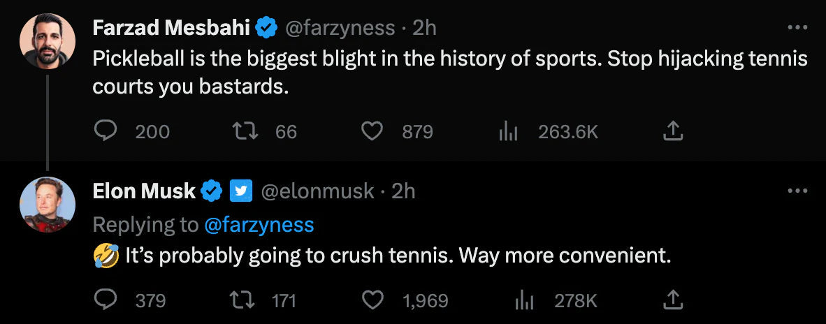Open more options on Farzad's tweet
This screenshot has height=324, width=826.
pyautogui.click(x=797, y=28)
